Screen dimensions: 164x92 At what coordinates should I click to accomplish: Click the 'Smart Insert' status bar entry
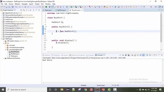coord(101,85)
